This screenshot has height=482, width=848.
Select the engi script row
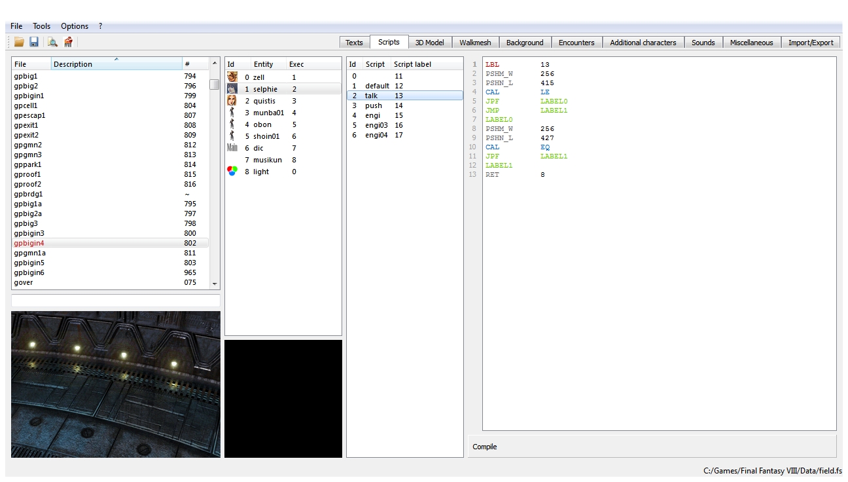(x=404, y=115)
